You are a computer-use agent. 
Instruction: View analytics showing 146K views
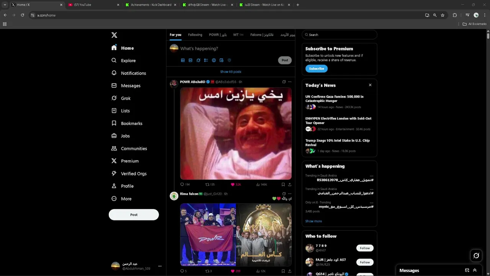pyautogui.click(x=261, y=184)
